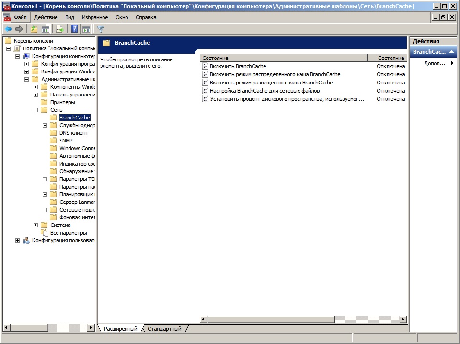Collapse the BranchCache section in Действия pane
The image size is (460, 344).
[451, 52]
